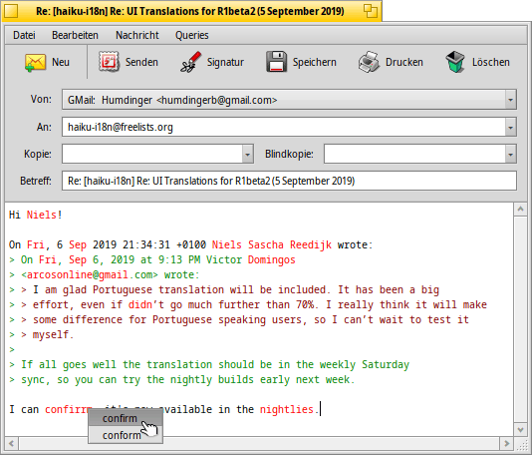532x455 pixels.
Task: Click the An recipient input field
Action: (x=284, y=127)
